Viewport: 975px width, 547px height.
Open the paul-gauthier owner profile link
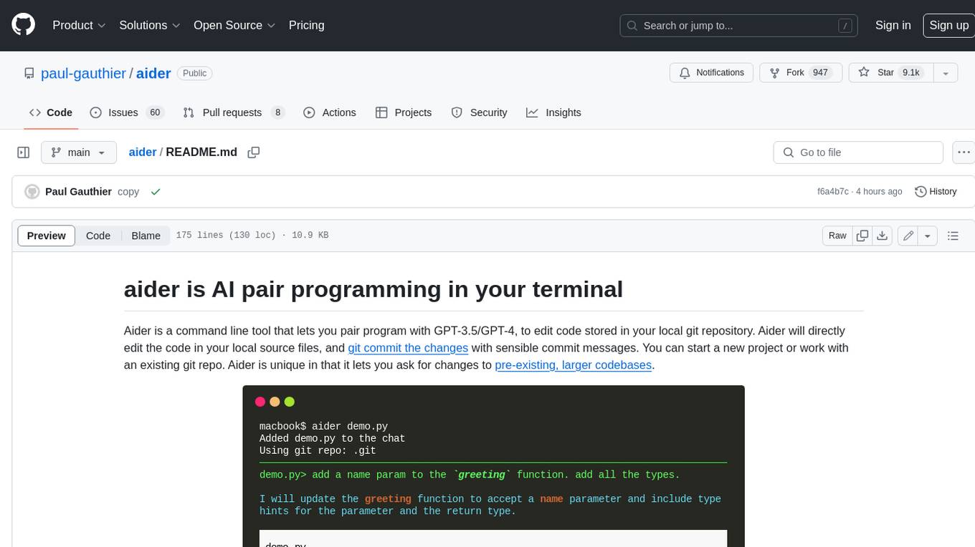(x=83, y=73)
